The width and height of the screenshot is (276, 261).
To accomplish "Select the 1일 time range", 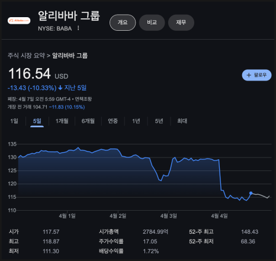I will pyautogui.click(x=14, y=121).
